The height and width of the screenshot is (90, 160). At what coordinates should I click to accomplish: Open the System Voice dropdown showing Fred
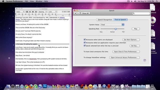coord(112,24)
